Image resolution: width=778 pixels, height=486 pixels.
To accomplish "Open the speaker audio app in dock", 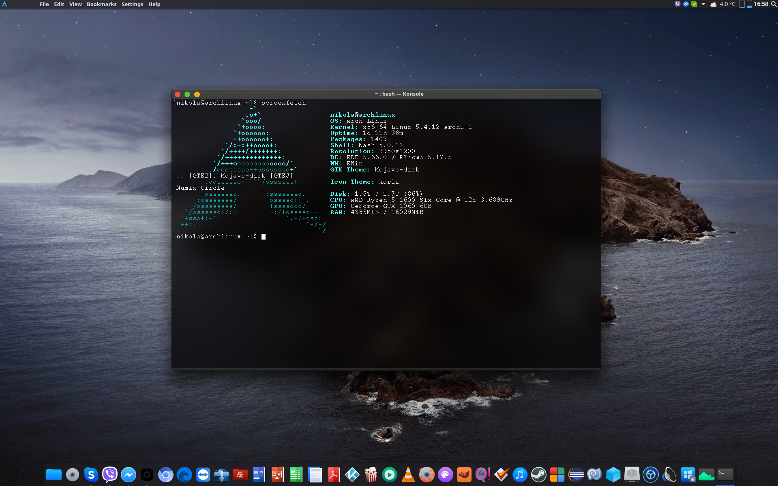I will [669, 475].
